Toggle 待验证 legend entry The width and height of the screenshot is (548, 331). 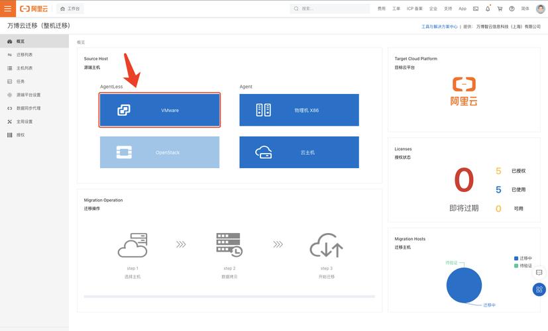523,265
